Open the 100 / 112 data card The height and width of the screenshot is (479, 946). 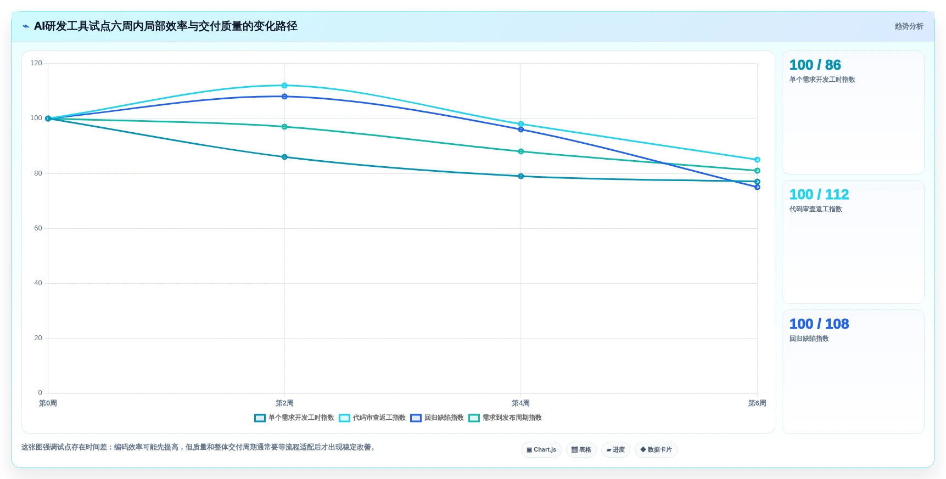853,242
